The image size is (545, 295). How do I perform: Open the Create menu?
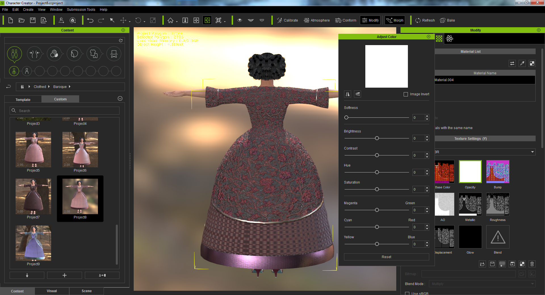coord(28,9)
